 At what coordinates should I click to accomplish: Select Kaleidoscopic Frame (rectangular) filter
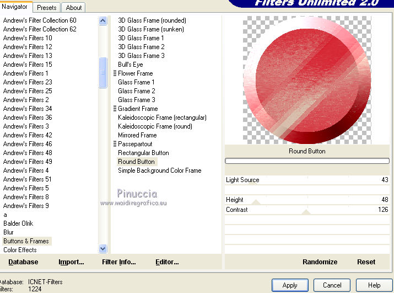point(162,118)
